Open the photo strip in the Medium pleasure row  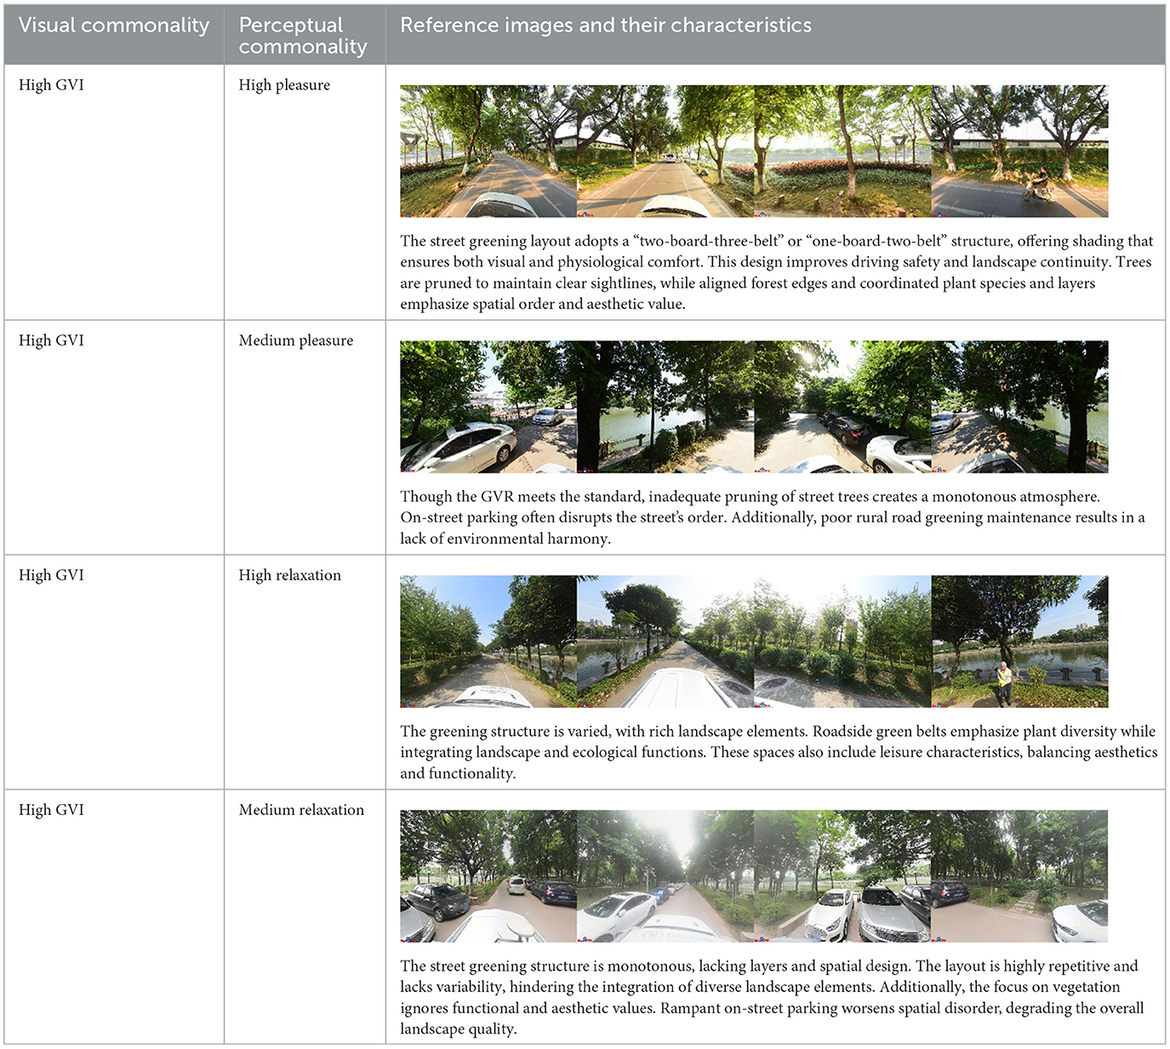click(754, 407)
